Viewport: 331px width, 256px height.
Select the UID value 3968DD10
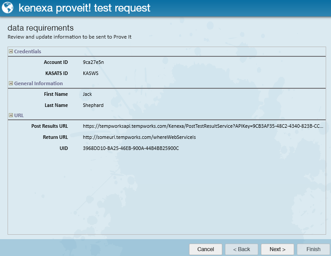[x=131, y=148]
